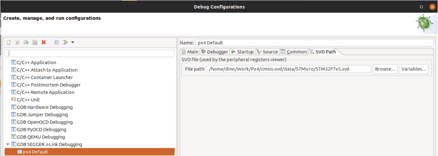Click the New prototype configuration icon

(x=18, y=43)
